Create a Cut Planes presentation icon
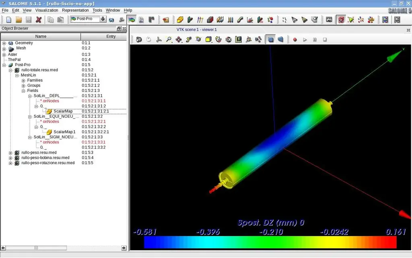 coord(220,20)
